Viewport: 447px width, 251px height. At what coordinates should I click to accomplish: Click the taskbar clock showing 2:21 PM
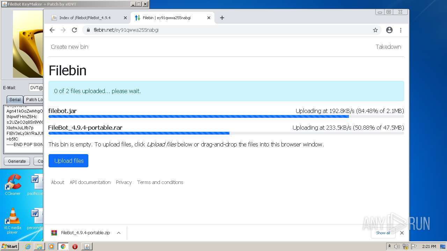(x=429, y=246)
